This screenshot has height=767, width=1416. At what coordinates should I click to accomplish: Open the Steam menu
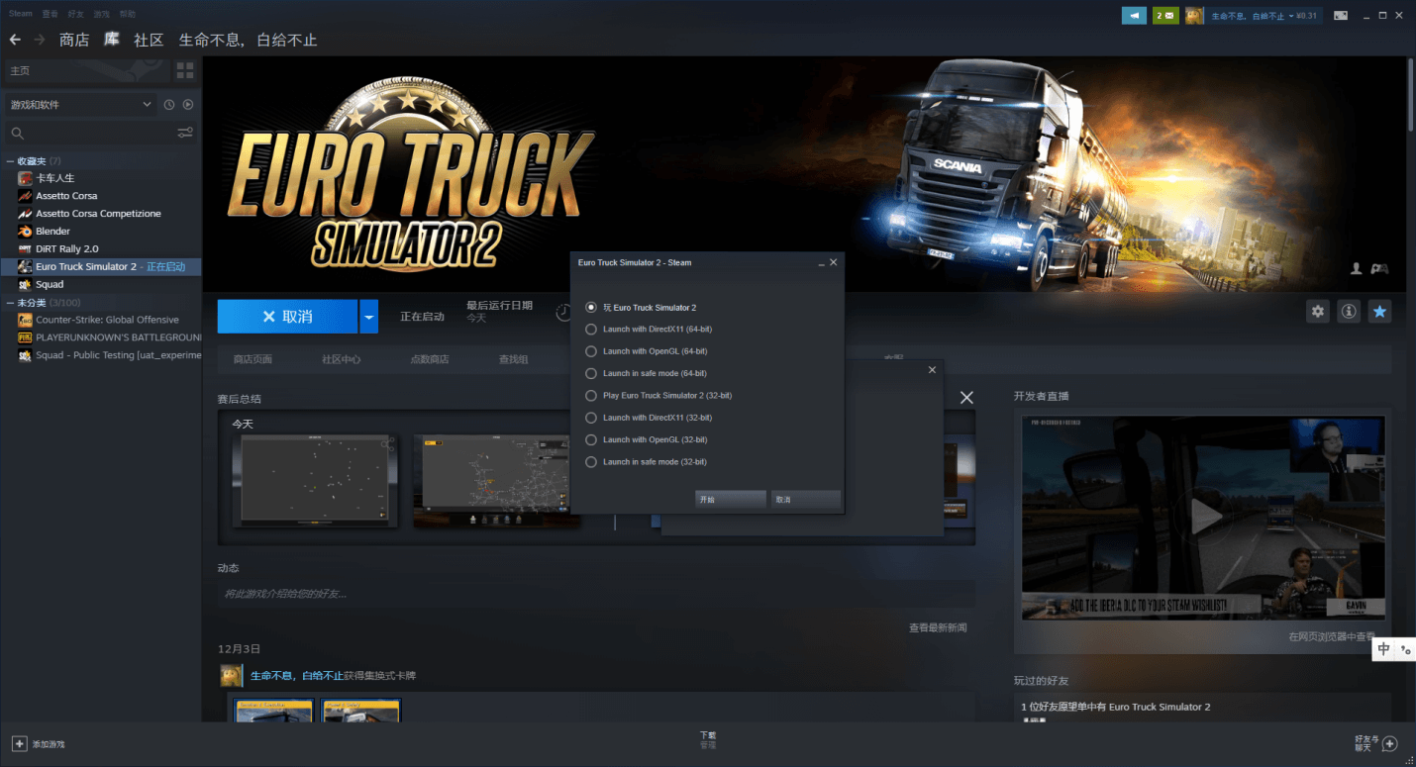click(20, 14)
